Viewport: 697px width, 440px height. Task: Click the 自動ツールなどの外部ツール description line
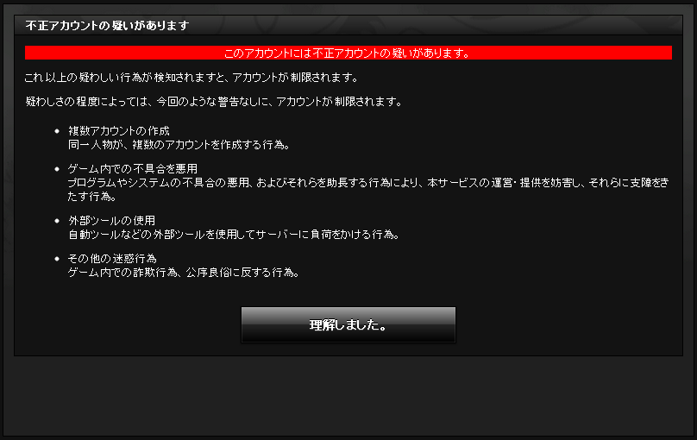coord(234,234)
